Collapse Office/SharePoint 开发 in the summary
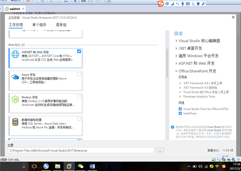241x171 pixels. pos(176,71)
